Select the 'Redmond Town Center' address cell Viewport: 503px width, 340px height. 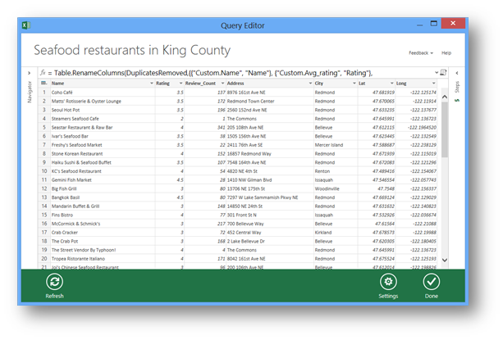[x=270, y=101]
